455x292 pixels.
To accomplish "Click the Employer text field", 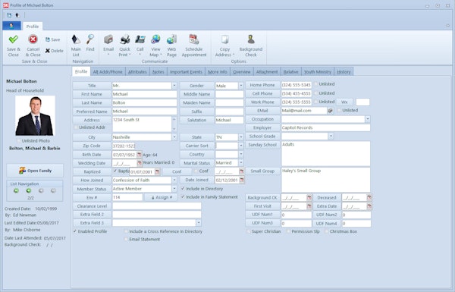I will pos(325,127).
